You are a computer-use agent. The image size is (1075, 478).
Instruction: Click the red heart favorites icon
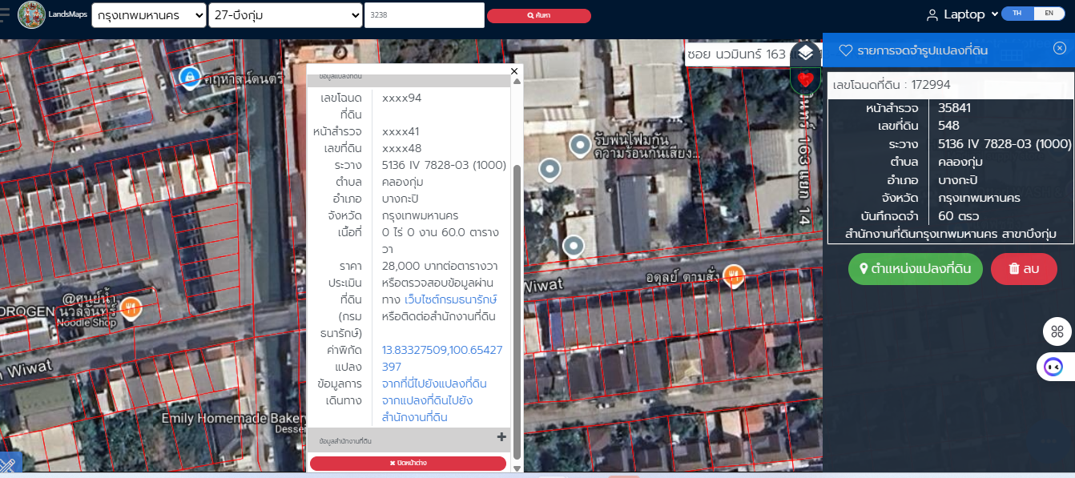pos(806,80)
